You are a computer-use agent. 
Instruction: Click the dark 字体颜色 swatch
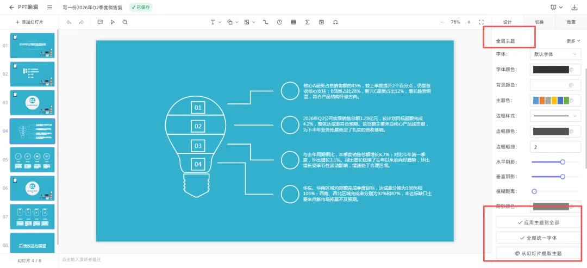pyautogui.click(x=551, y=69)
